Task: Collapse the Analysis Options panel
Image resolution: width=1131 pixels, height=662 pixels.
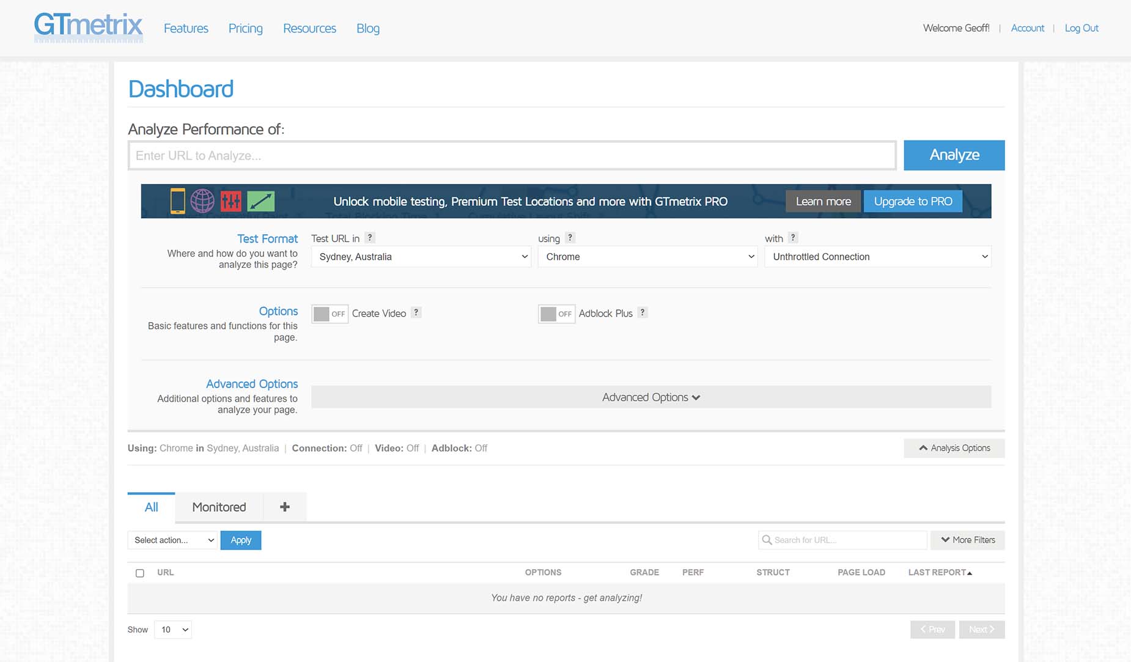Action: tap(954, 448)
